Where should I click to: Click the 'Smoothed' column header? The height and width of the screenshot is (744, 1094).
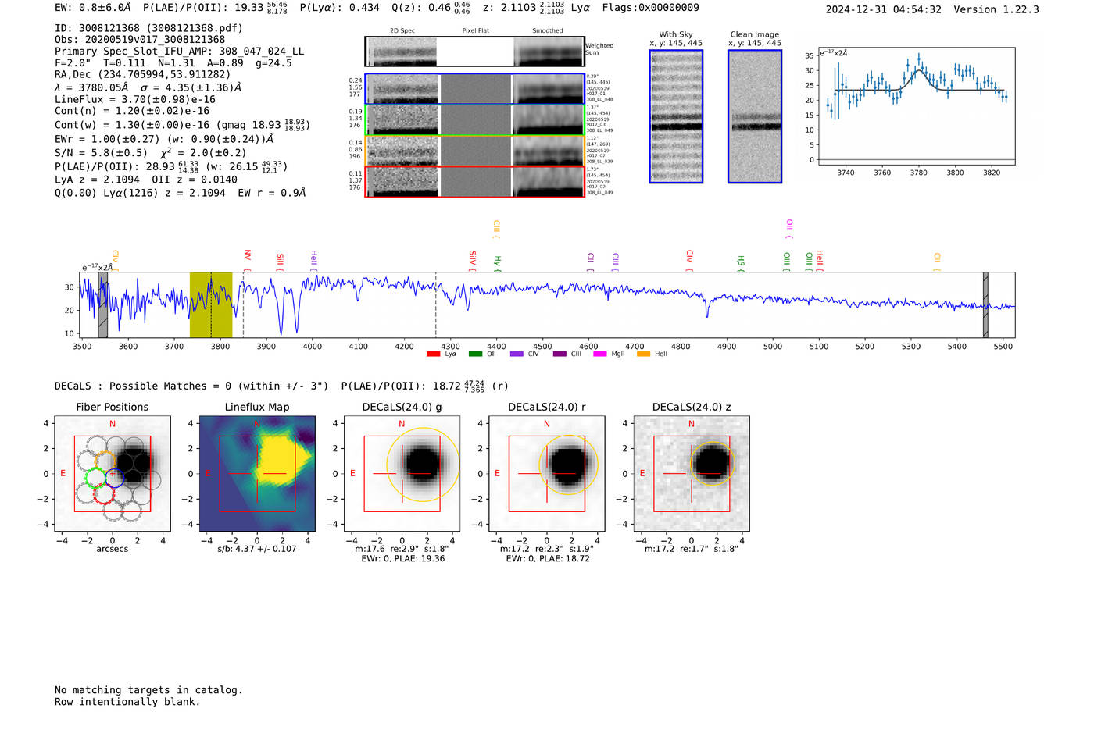point(547,30)
